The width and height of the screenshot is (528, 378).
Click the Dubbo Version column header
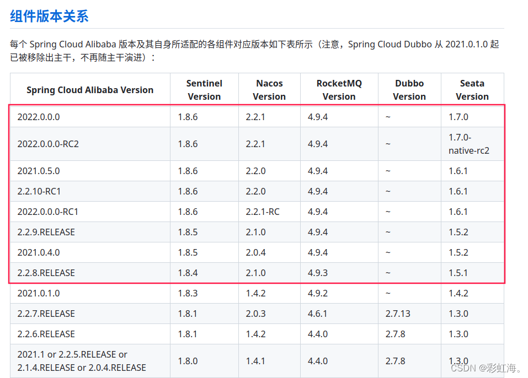pyautogui.click(x=409, y=90)
